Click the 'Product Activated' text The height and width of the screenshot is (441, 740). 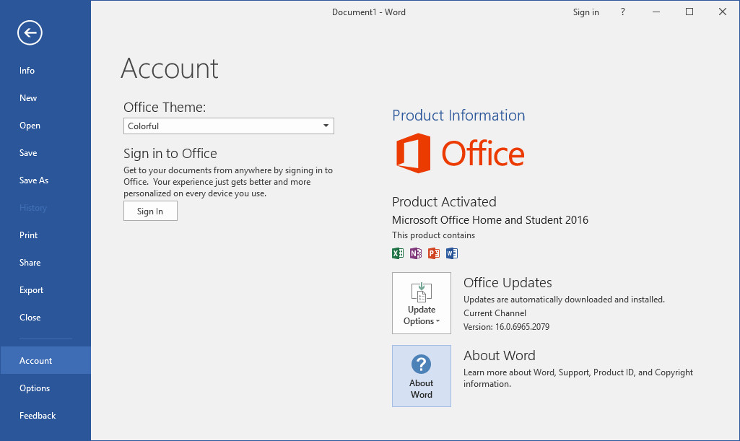(x=444, y=201)
